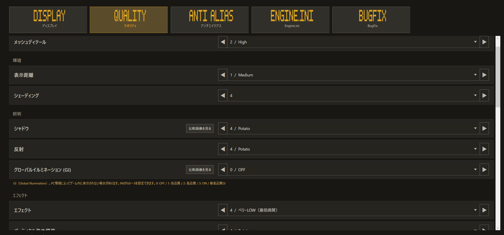Click 比較画像を見る button for グローバルイルミネーション
Image resolution: width=504 pixels, height=235 pixels.
tap(200, 170)
